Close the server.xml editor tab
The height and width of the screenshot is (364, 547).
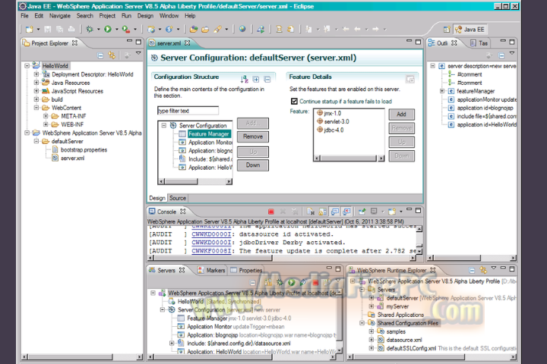pyautogui.click(x=188, y=43)
